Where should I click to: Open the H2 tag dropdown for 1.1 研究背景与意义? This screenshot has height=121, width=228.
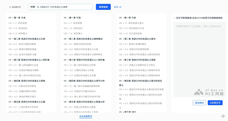coord(123,23)
